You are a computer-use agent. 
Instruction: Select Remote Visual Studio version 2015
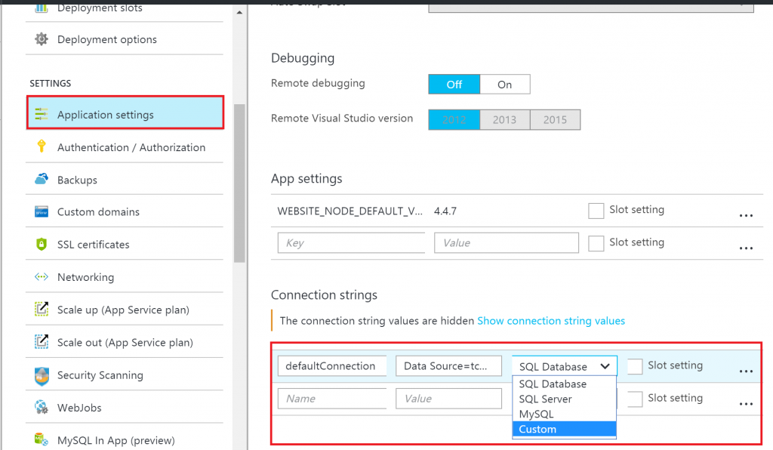click(556, 119)
